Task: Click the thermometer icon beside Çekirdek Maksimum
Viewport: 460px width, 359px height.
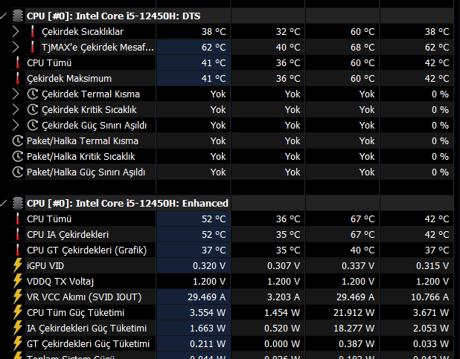Action: pos(18,78)
